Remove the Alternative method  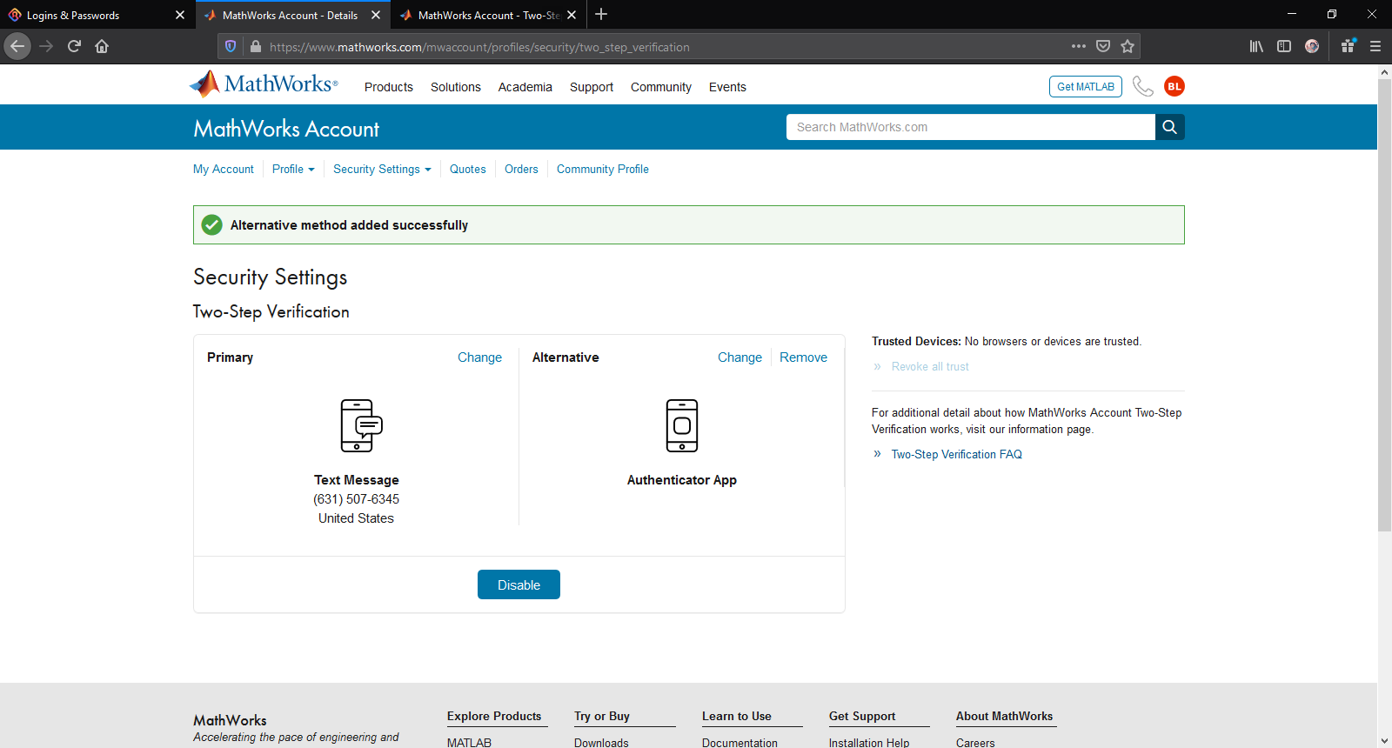[803, 357]
